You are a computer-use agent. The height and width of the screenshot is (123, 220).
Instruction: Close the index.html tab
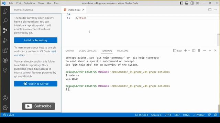(83, 10)
